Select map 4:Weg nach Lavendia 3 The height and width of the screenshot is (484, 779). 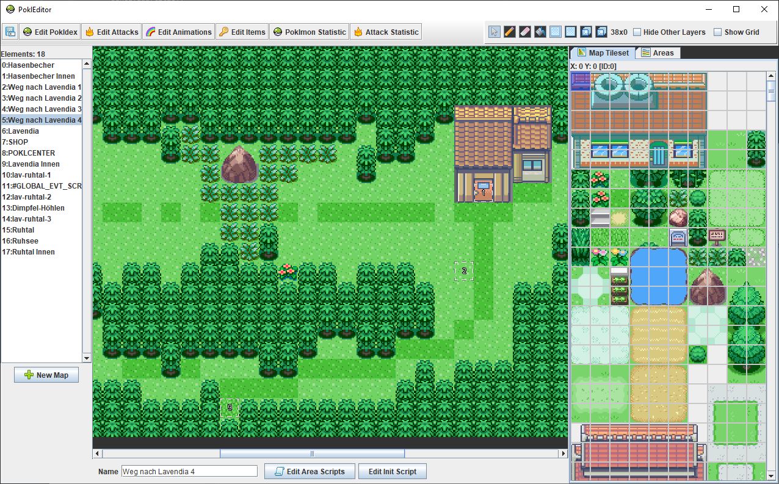[42, 109]
